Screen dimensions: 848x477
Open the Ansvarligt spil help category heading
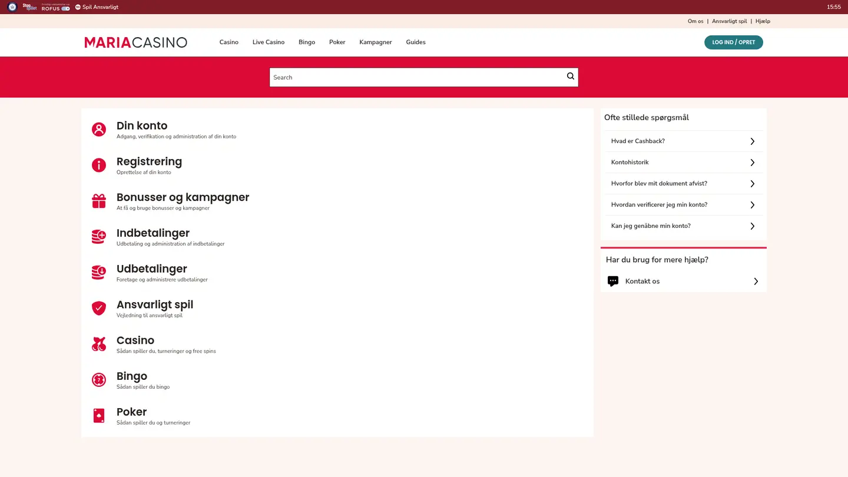[x=155, y=304]
